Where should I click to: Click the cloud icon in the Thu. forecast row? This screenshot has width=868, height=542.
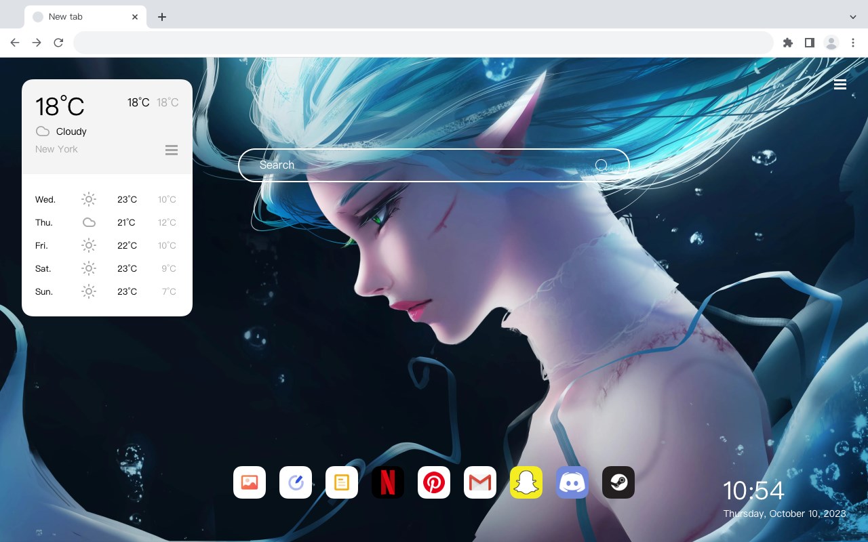[x=89, y=222]
